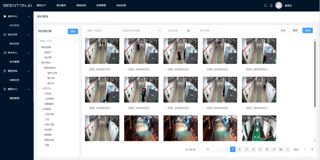Click the 前往 page number input

click(305, 149)
